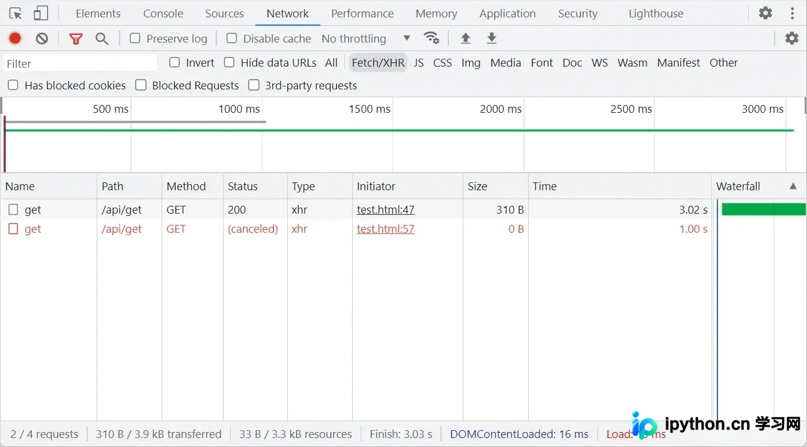Filter requests by Fetch/XHR type
Screen dimensions: 807x447
(378, 62)
